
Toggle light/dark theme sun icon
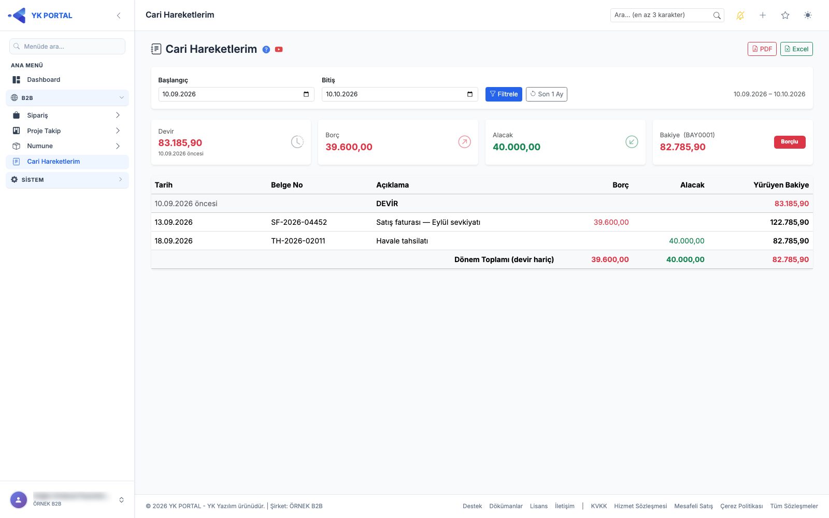pyautogui.click(x=808, y=16)
